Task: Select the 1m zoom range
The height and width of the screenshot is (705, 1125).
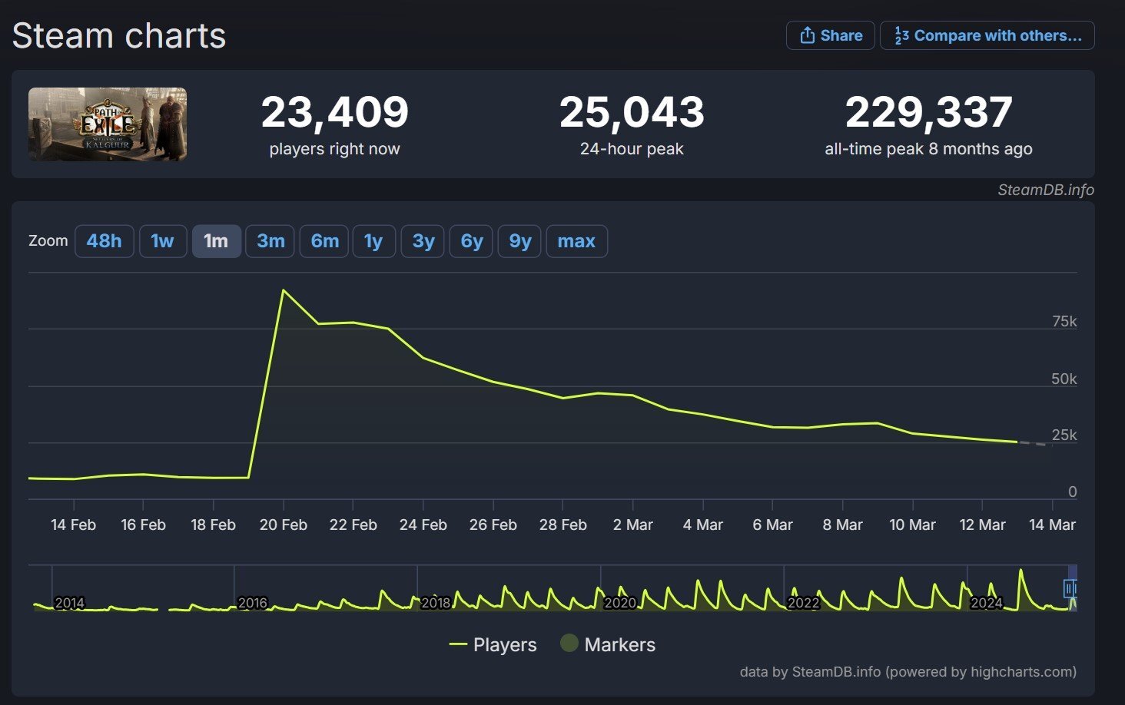Action: pyautogui.click(x=216, y=241)
